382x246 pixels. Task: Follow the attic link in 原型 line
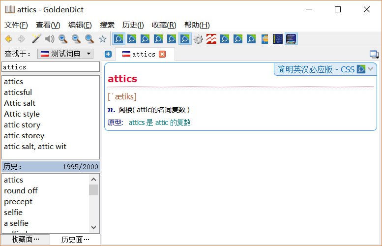click(162, 123)
